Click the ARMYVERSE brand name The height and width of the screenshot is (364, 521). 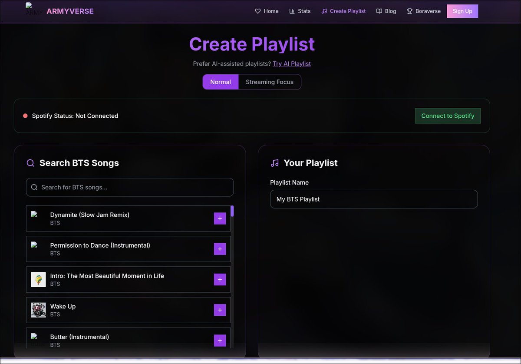[70, 11]
